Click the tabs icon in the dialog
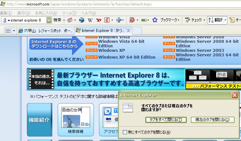Viewport: 241px width, 141px height. (x=128, y=108)
